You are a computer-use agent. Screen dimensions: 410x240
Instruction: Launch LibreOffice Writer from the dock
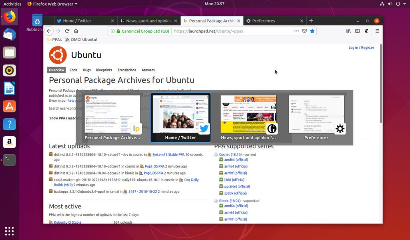10,88
